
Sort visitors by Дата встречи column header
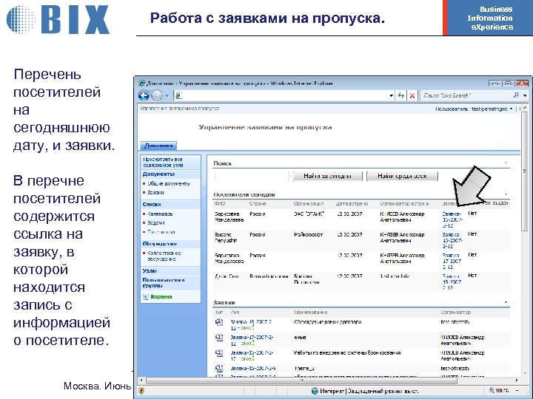pyautogui.click(x=352, y=204)
